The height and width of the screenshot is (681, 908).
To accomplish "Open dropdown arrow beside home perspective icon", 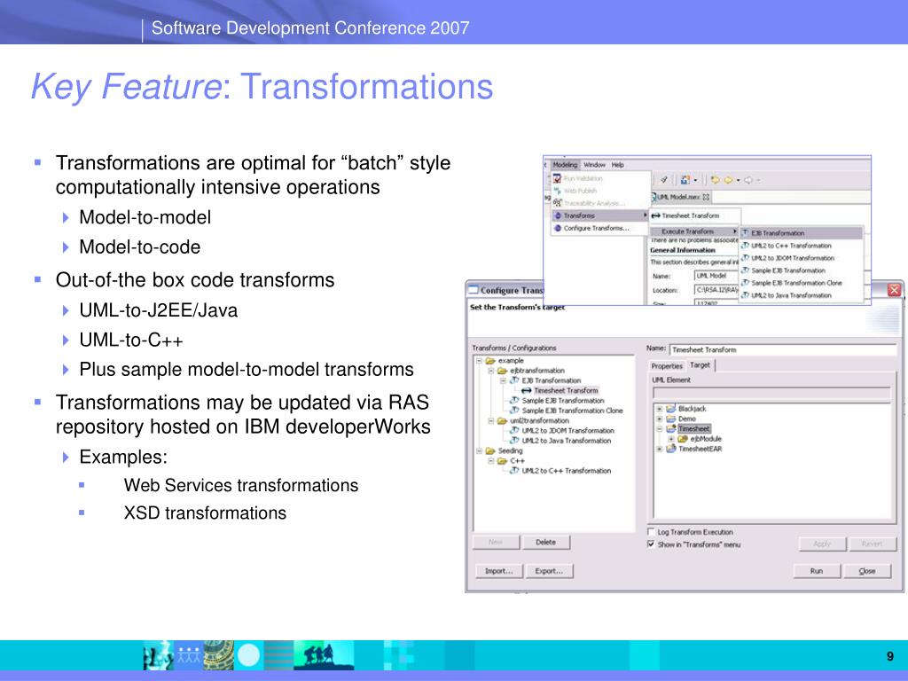I will click(x=695, y=180).
